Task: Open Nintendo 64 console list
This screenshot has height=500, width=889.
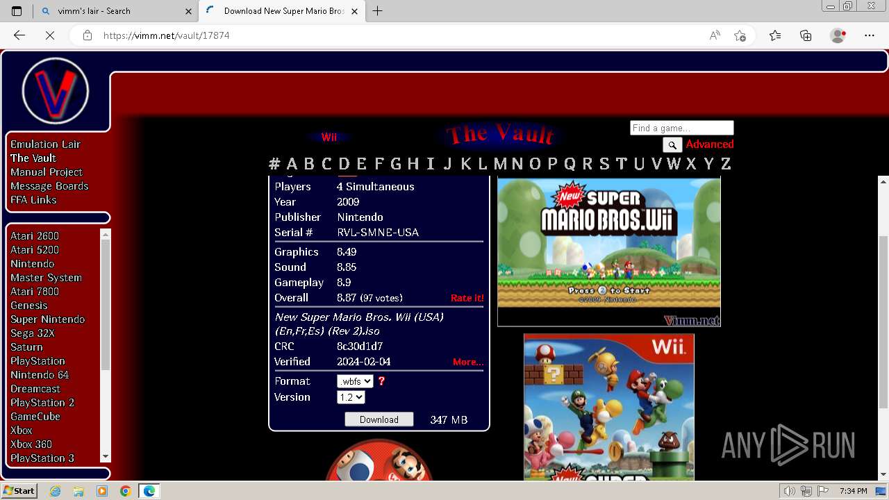Action: tap(40, 375)
